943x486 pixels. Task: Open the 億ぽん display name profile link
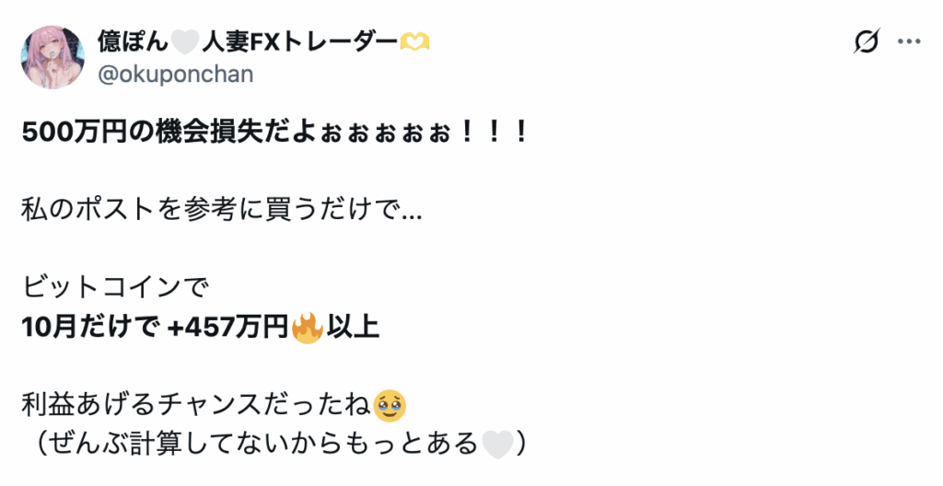[134, 41]
